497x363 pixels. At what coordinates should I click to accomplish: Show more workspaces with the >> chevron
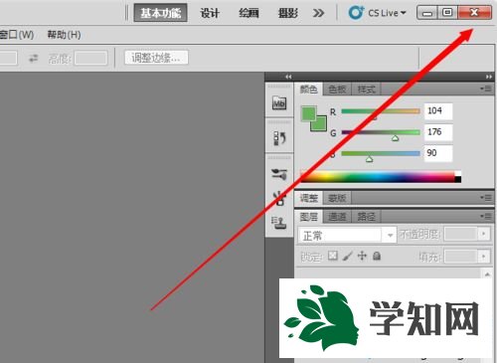point(318,13)
